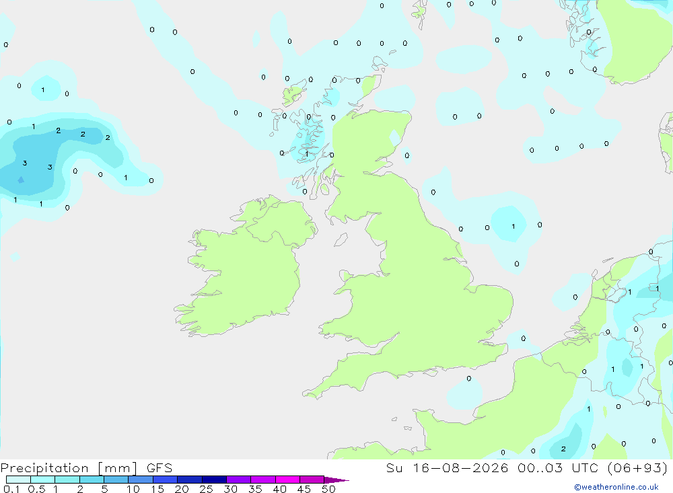Click the 0.5–1 mm legend color swatch

(x=43, y=480)
